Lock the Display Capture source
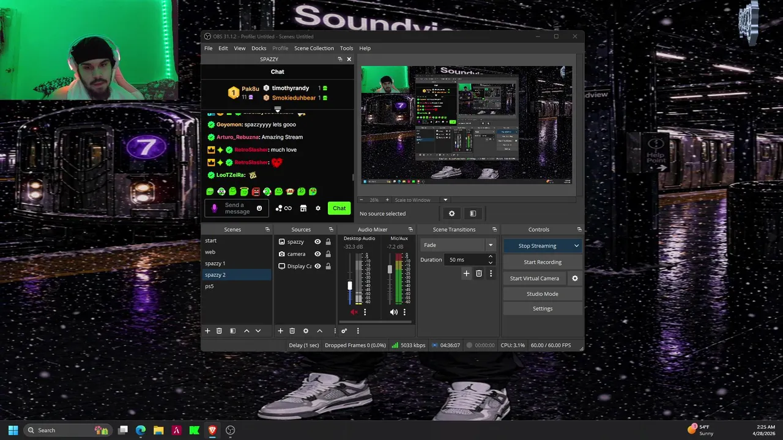The image size is (783, 440). (x=328, y=266)
